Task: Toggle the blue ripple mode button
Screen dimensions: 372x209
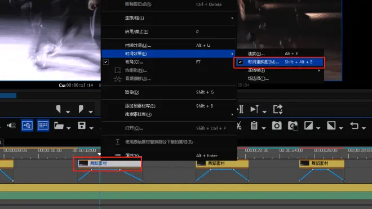Action: pyautogui.click(x=27, y=125)
